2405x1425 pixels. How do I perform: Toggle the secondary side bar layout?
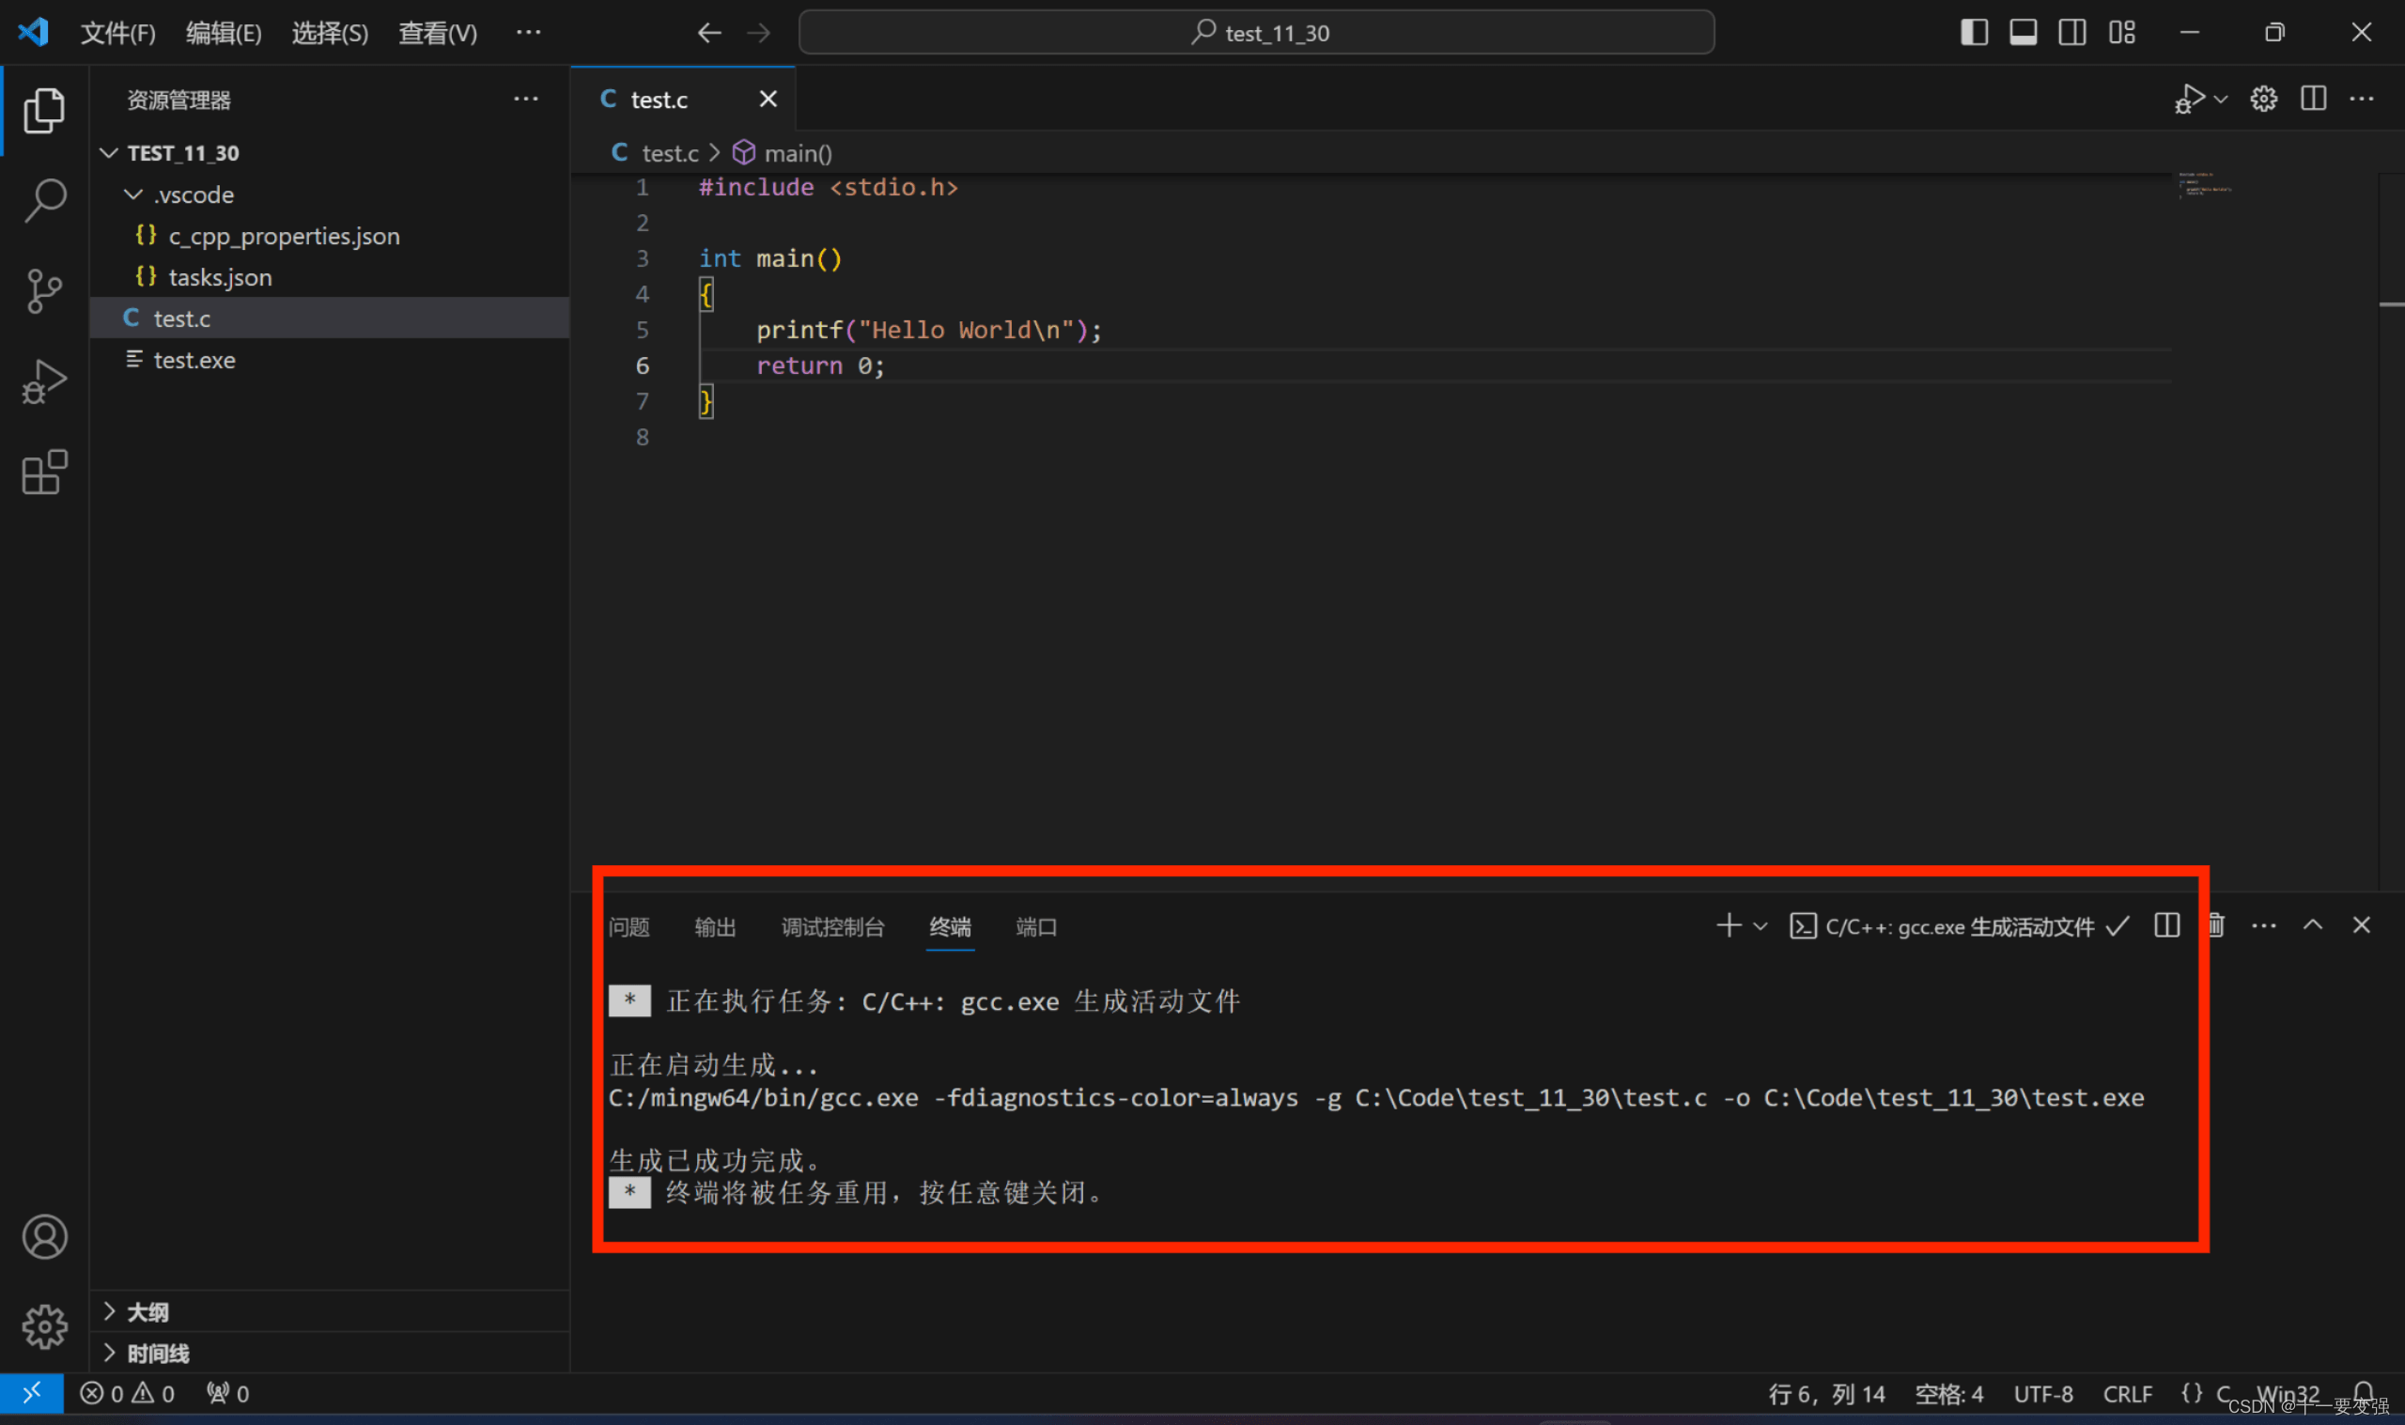(2071, 33)
